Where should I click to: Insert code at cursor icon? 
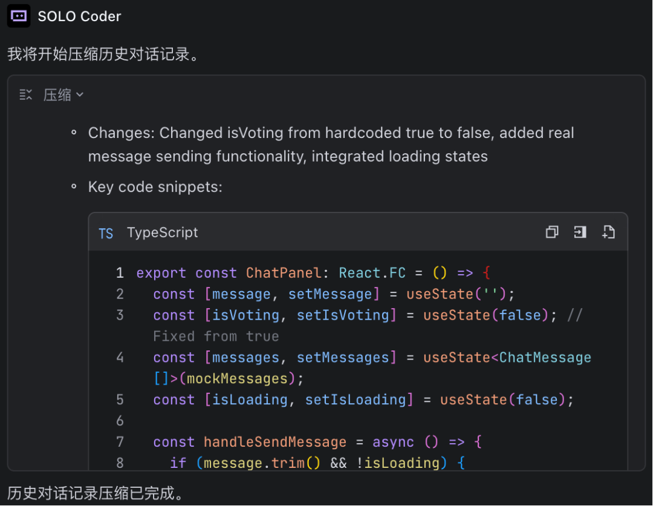[x=580, y=232]
